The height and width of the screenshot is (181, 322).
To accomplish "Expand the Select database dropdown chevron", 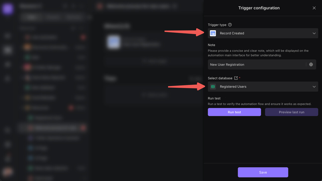I will click(314, 87).
